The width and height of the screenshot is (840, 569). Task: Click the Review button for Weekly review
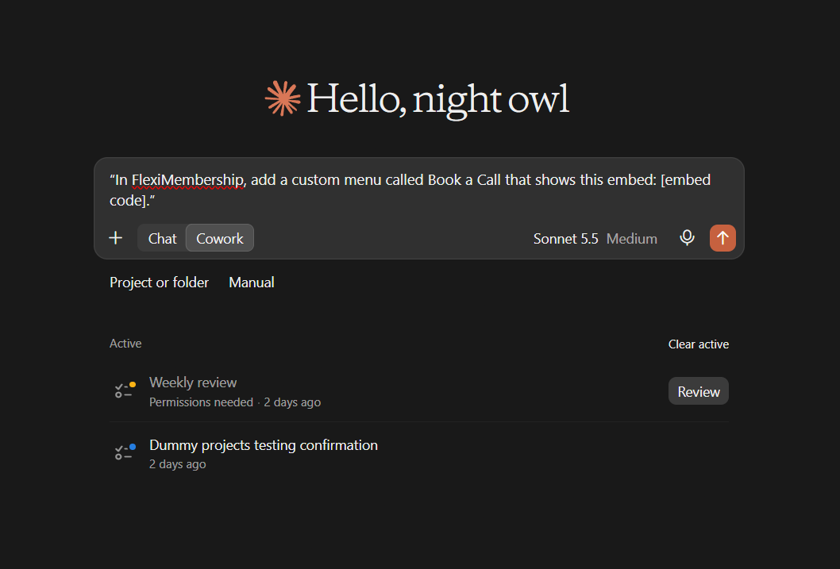pos(698,391)
